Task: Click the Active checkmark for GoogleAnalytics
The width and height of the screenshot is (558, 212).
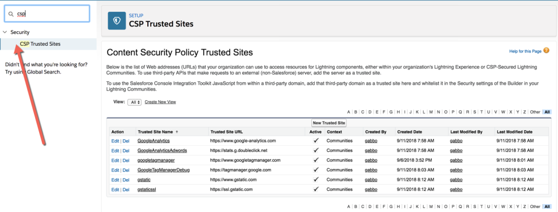Action: [x=316, y=141]
